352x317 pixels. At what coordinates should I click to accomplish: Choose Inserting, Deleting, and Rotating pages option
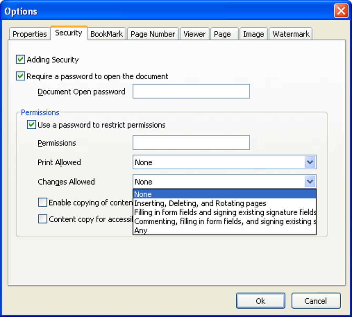click(200, 204)
